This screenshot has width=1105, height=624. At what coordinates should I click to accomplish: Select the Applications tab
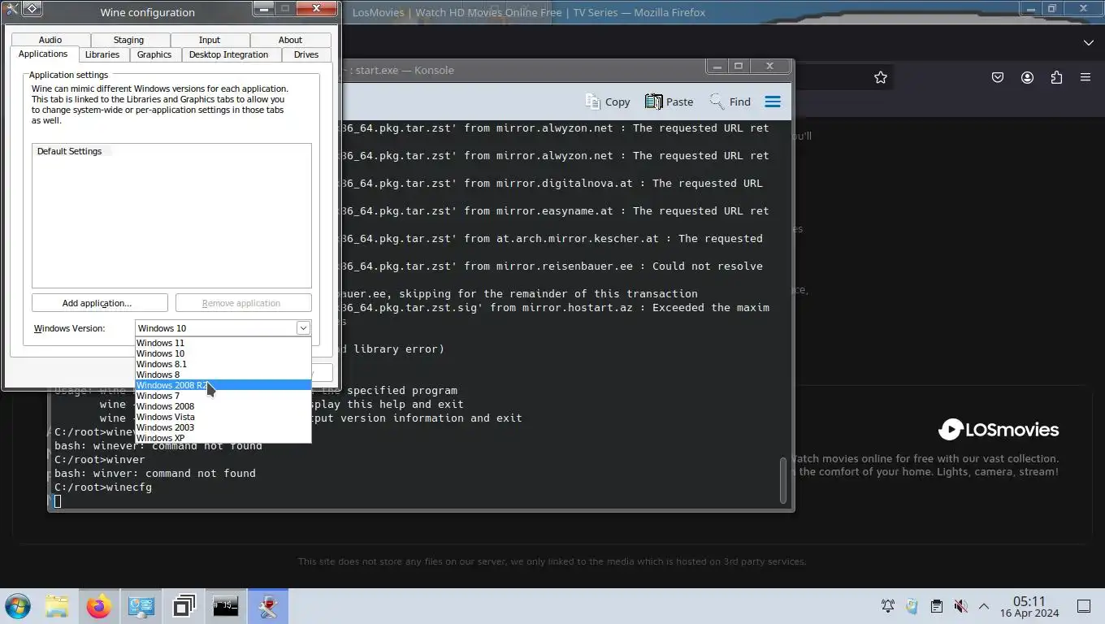pos(43,54)
